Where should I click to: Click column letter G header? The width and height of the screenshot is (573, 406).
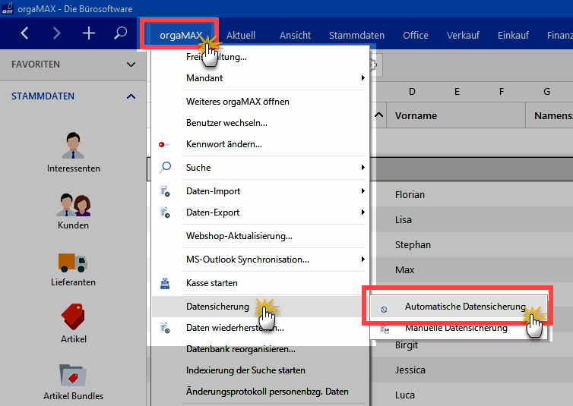click(546, 92)
